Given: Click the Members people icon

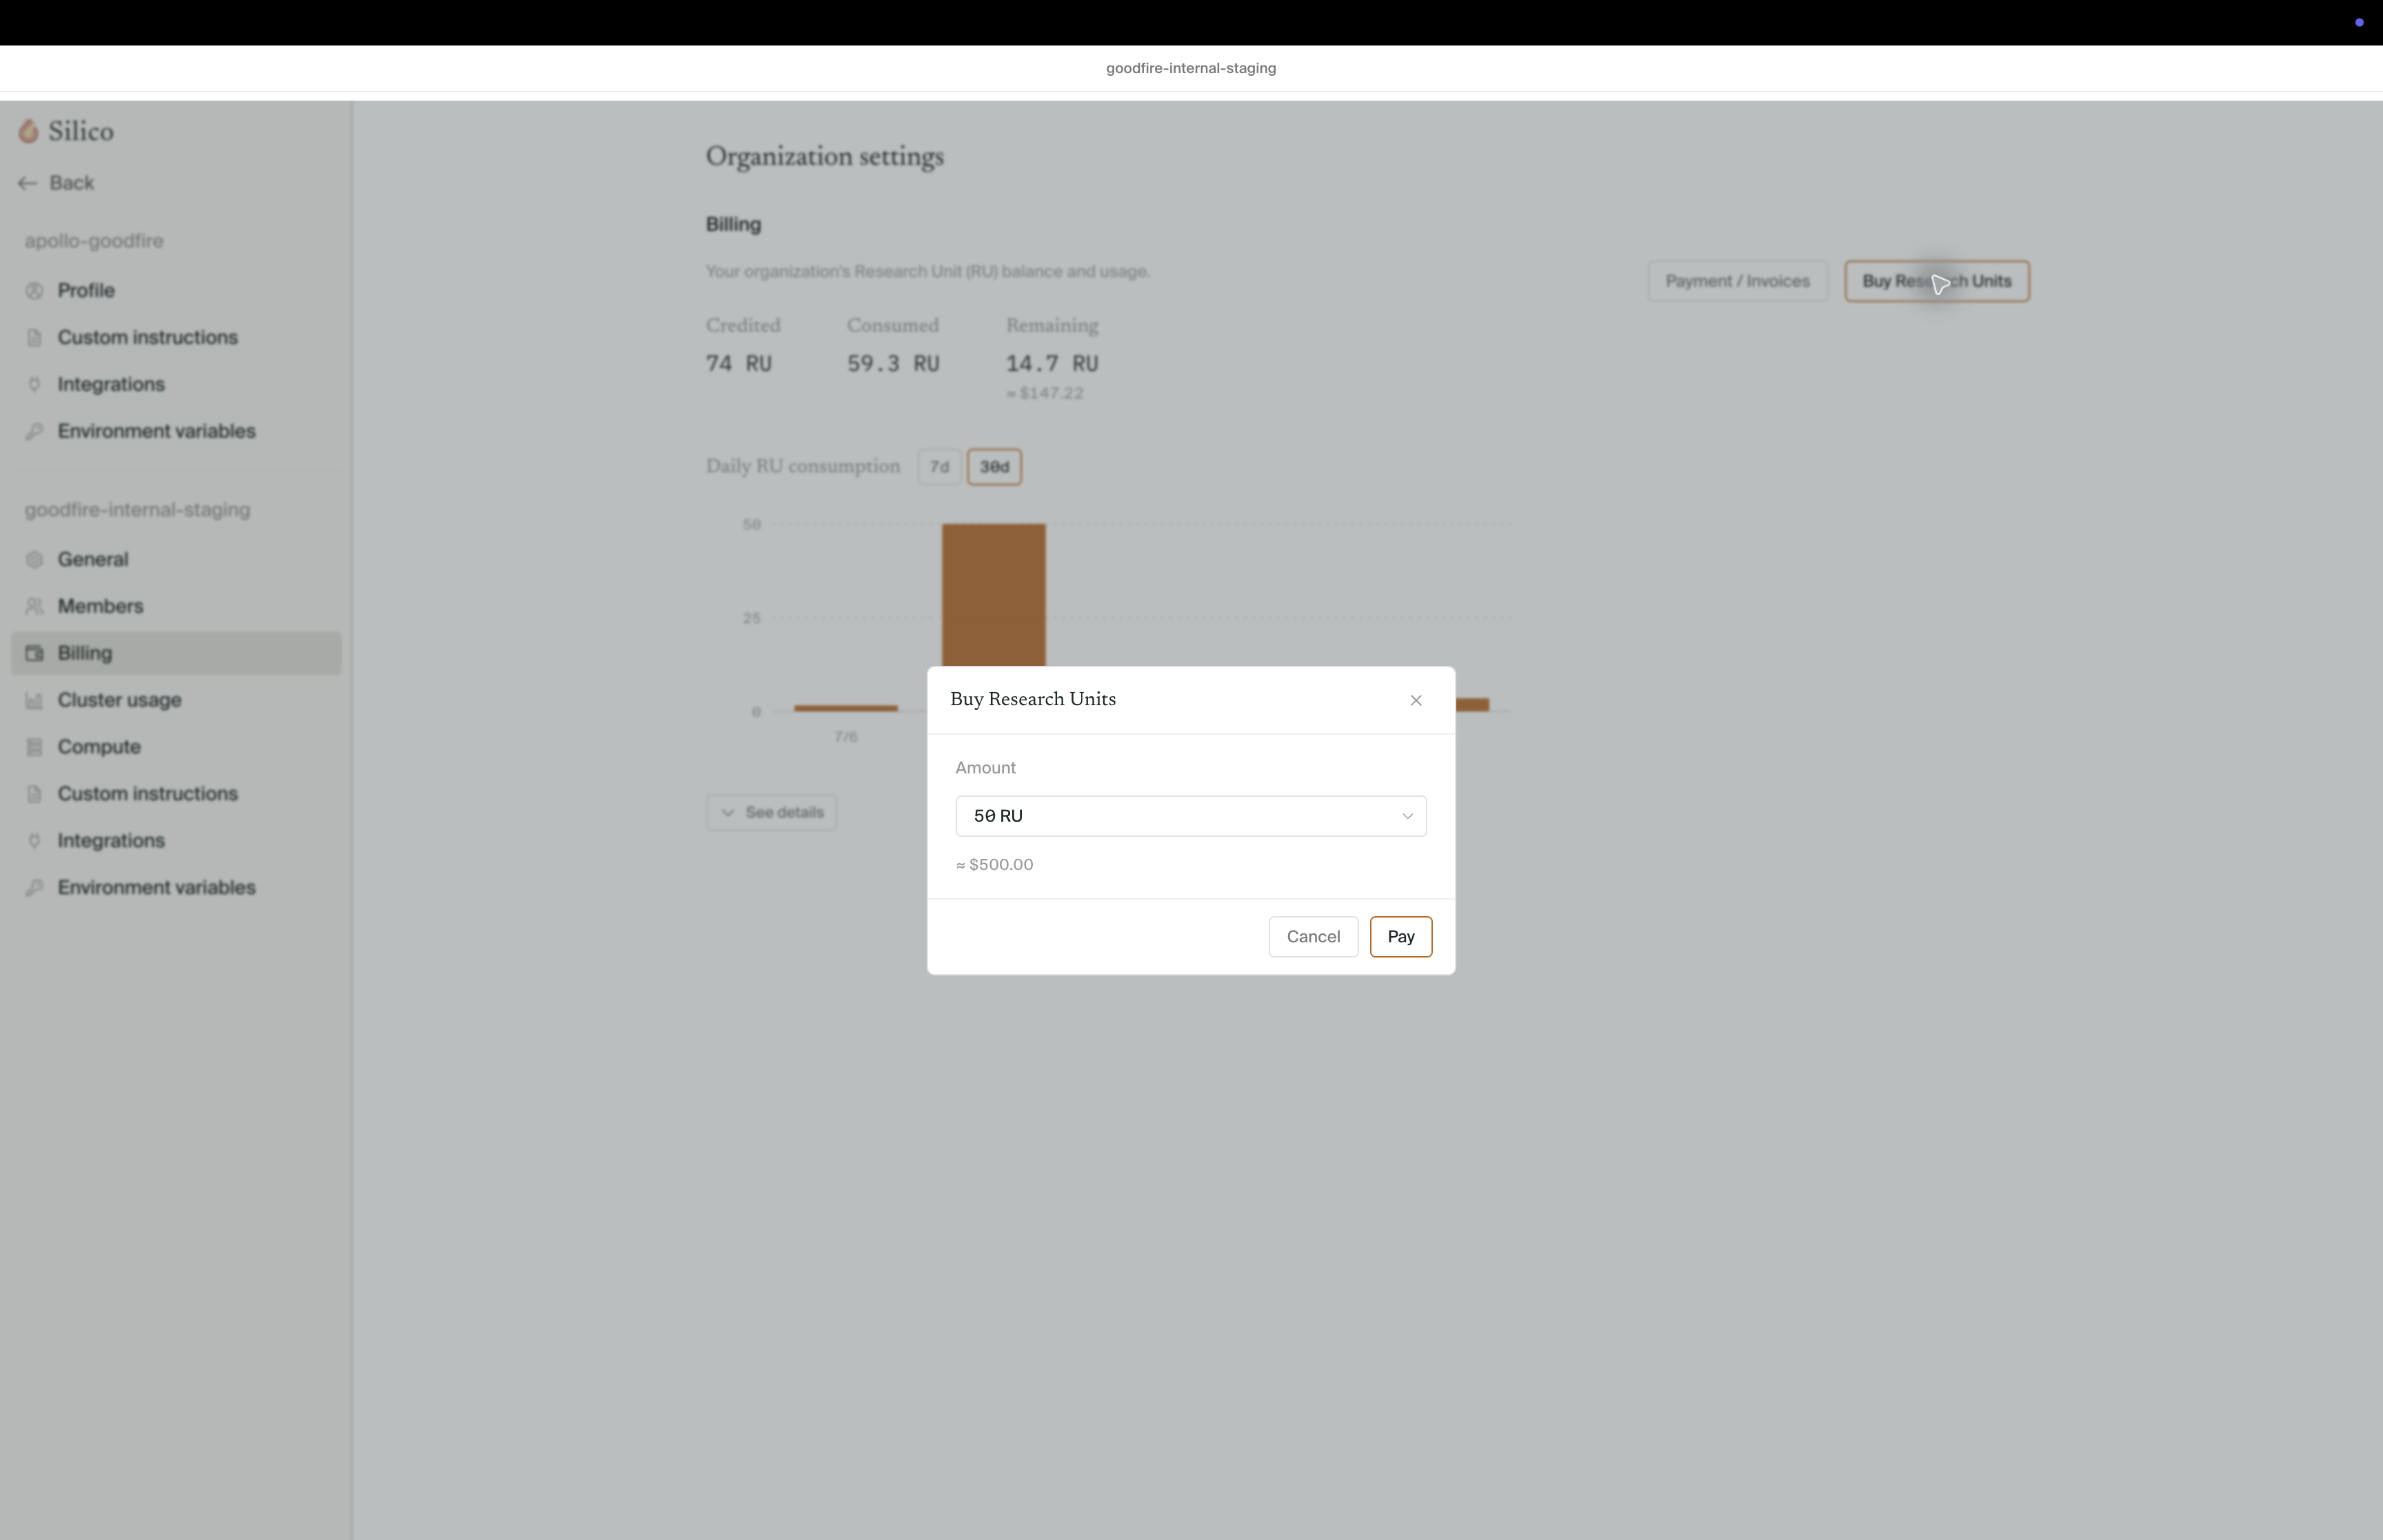Looking at the screenshot, I should 35,607.
